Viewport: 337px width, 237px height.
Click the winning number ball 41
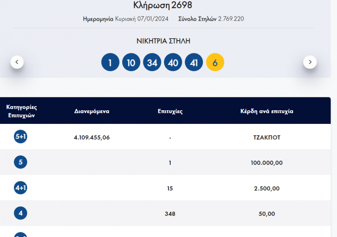pyautogui.click(x=194, y=63)
